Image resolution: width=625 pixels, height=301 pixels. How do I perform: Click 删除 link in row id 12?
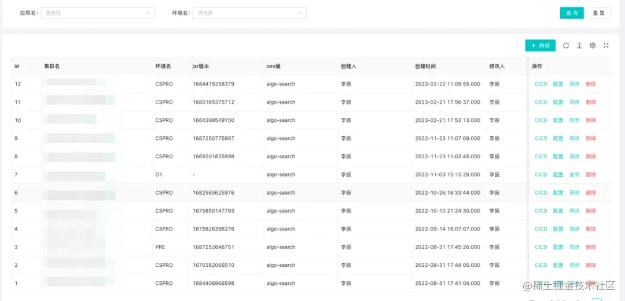click(x=591, y=84)
